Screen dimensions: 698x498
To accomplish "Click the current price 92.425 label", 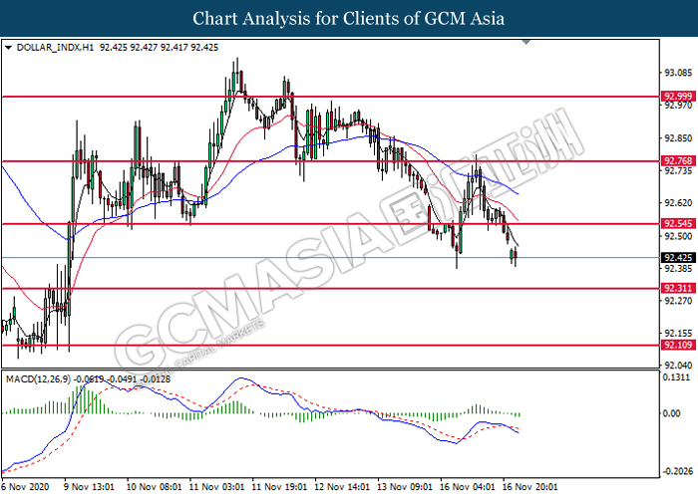I will (678, 257).
